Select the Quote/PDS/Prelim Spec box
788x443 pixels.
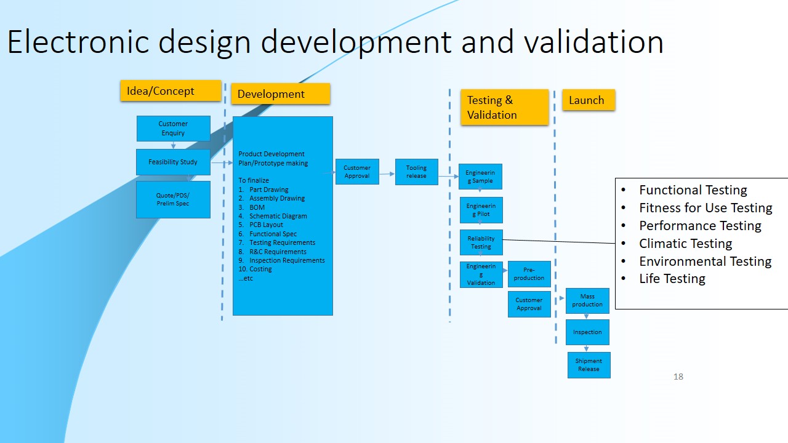(173, 199)
